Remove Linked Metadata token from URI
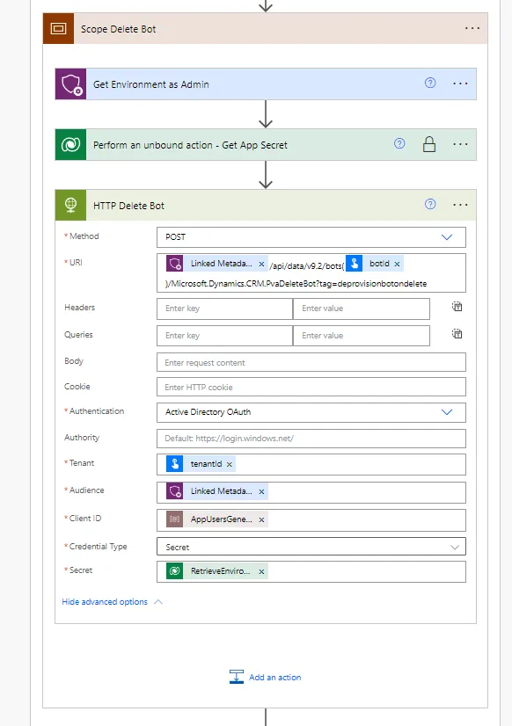Image resolution: width=512 pixels, height=726 pixels. [261, 264]
